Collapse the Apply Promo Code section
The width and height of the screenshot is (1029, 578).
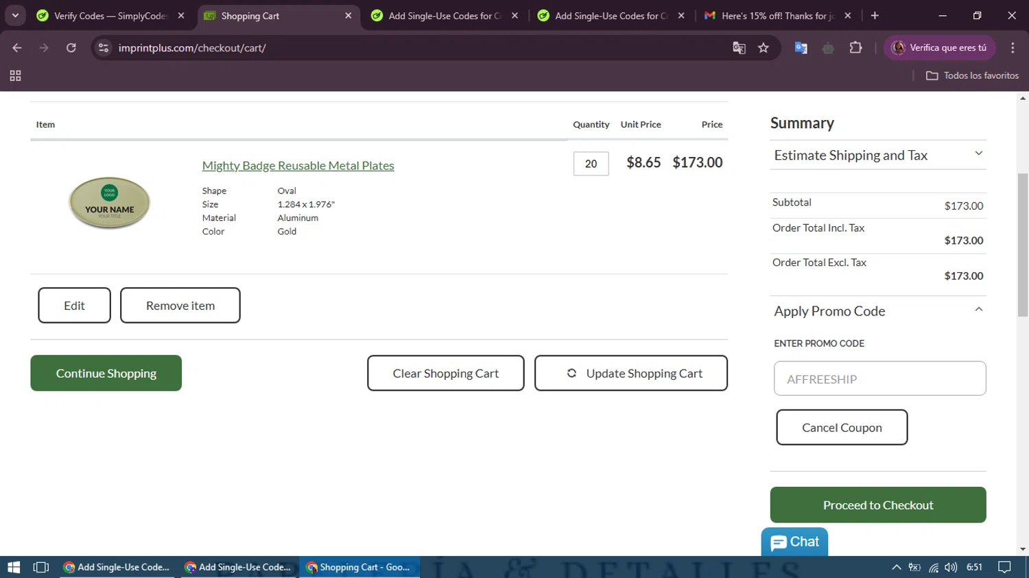click(878, 311)
